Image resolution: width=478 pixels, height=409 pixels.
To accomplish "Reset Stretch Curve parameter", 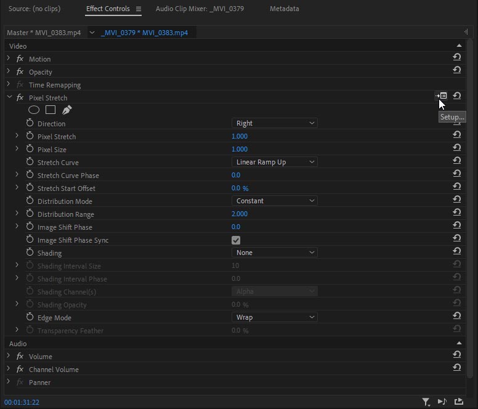I will pyautogui.click(x=456, y=160).
